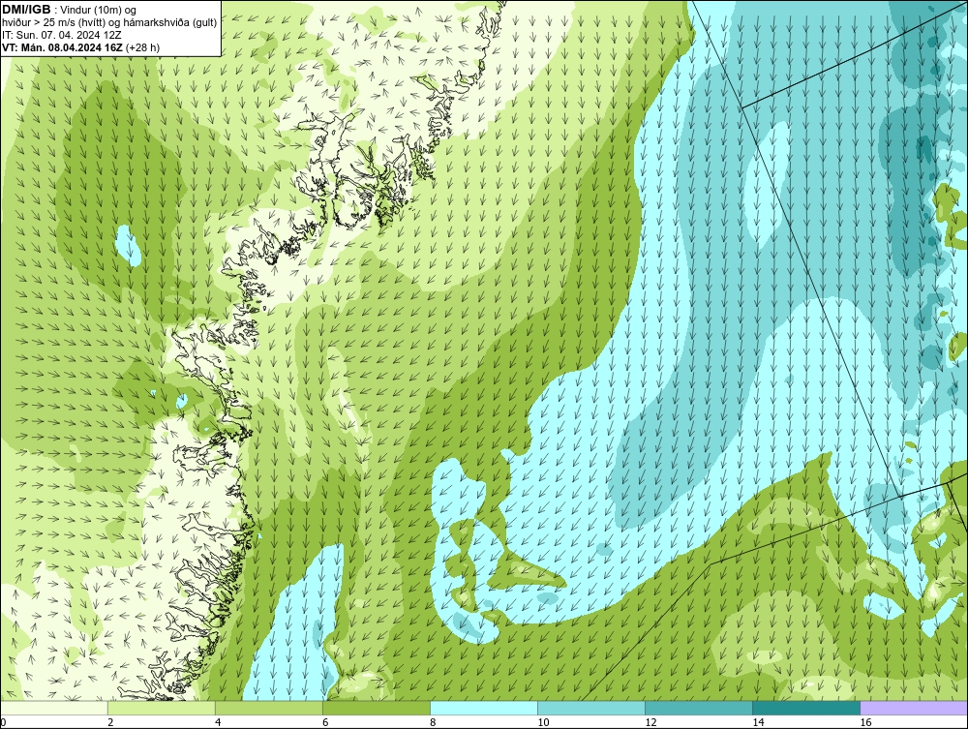This screenshot has height=729, width=968.
Task: Click the 'IT: Sun. 07. 04. 2024 12Z' line
Action: pos(62,35)
